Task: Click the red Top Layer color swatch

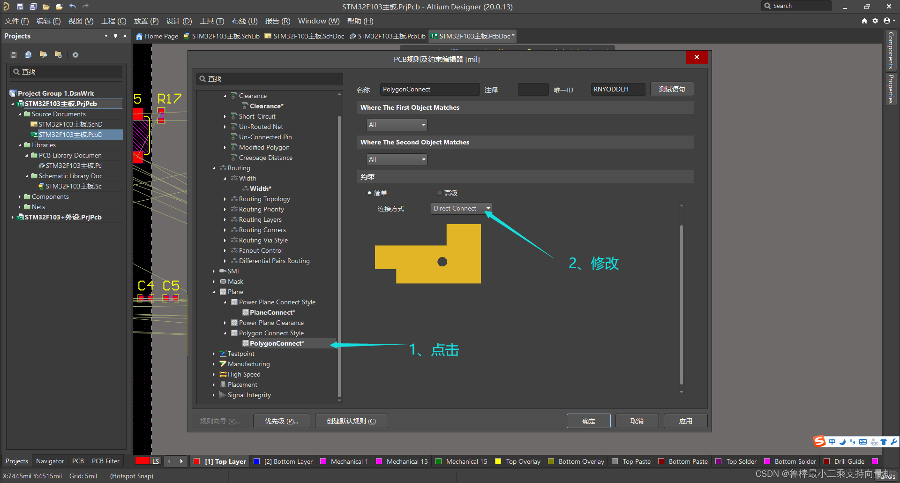Action: [x=197, y=461]
